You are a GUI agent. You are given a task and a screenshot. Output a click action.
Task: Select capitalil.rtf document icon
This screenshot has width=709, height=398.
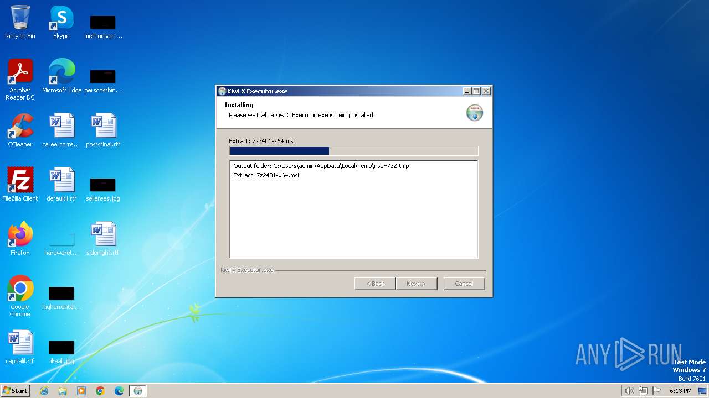click(20, 347)
